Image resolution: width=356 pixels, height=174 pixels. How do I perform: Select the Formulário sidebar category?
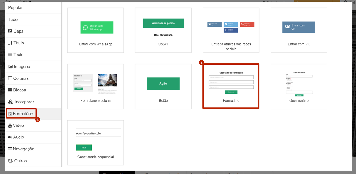click(x=21, y=114)
